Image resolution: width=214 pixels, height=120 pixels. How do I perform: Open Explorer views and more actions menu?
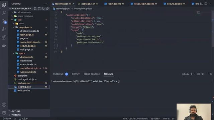coord(46,4)
